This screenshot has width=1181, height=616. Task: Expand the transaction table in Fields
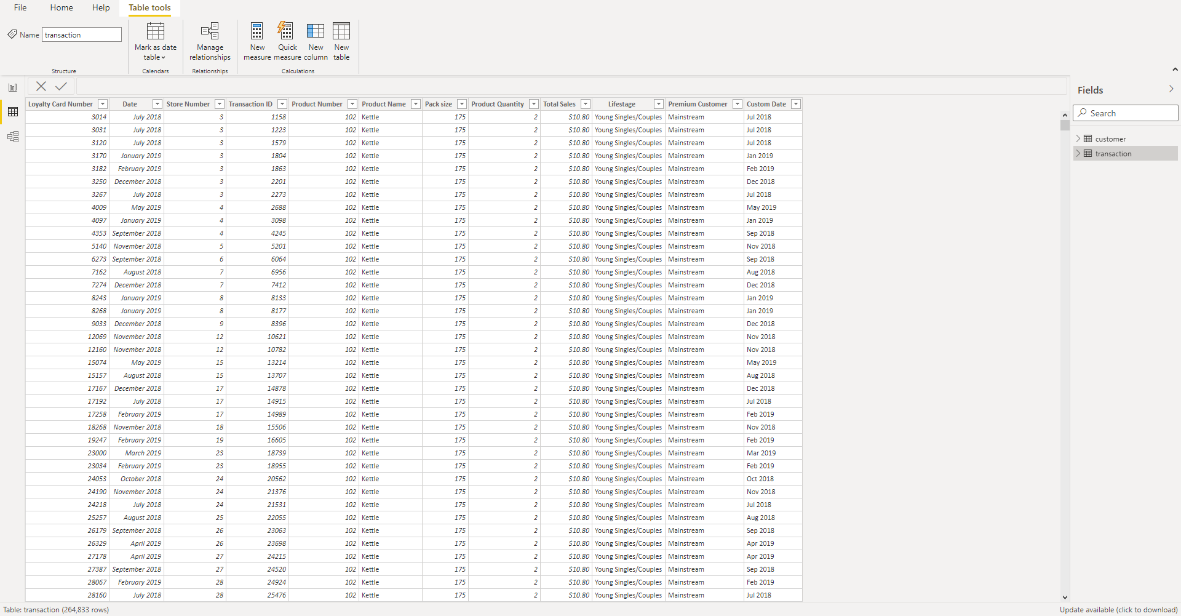[x=1078, y=154]
